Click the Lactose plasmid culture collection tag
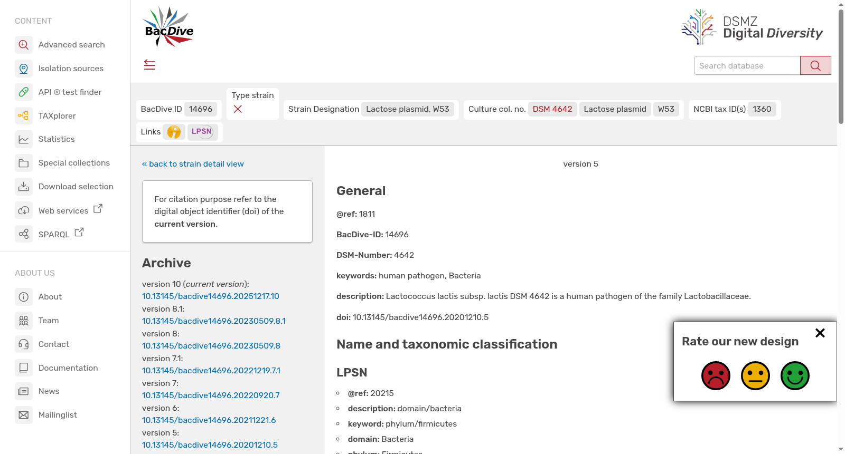 point(615,109)
